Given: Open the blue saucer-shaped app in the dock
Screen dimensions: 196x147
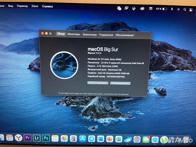Looking at the screenshot, I should point(128,139).
